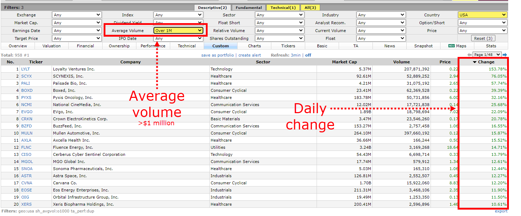Turn refresh off
521x216 pixels.
308,55
